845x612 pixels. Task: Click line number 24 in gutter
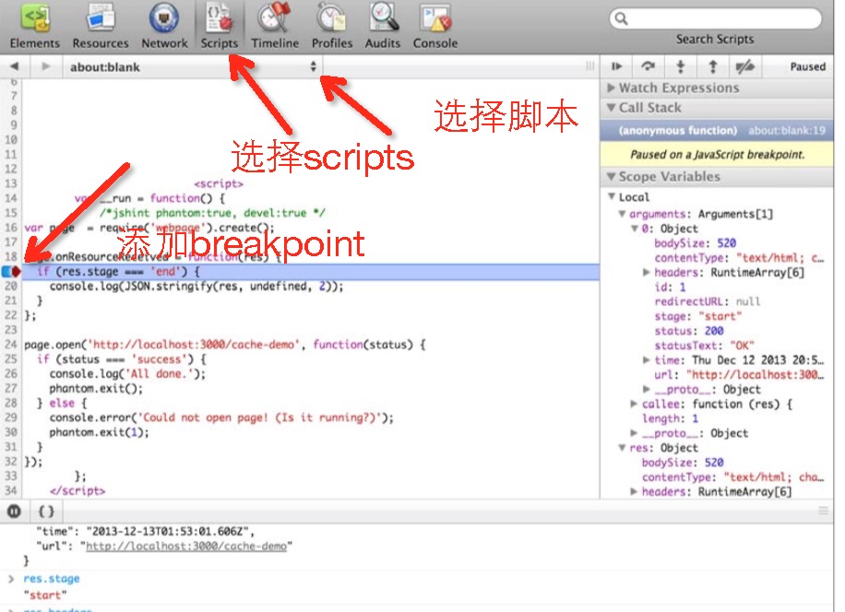(11, 345)
